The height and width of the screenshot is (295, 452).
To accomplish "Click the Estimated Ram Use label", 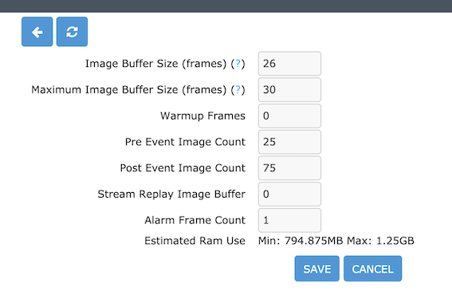I will pos(195,241).
